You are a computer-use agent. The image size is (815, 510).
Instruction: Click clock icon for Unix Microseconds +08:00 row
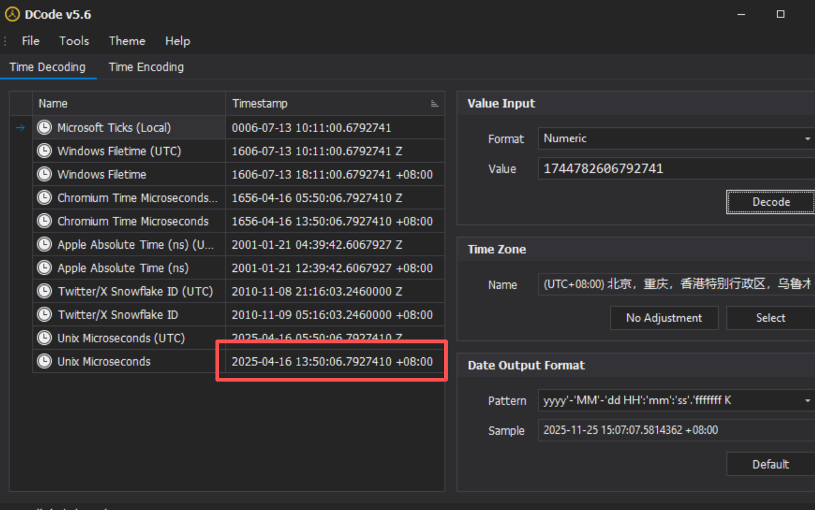[44, 362]
